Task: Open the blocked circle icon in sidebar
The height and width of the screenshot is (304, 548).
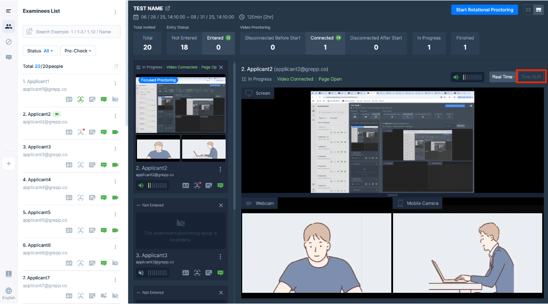Action: (x=9, y=42)
